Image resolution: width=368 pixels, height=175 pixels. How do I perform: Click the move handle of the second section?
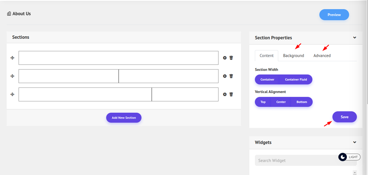coord(12,76)
